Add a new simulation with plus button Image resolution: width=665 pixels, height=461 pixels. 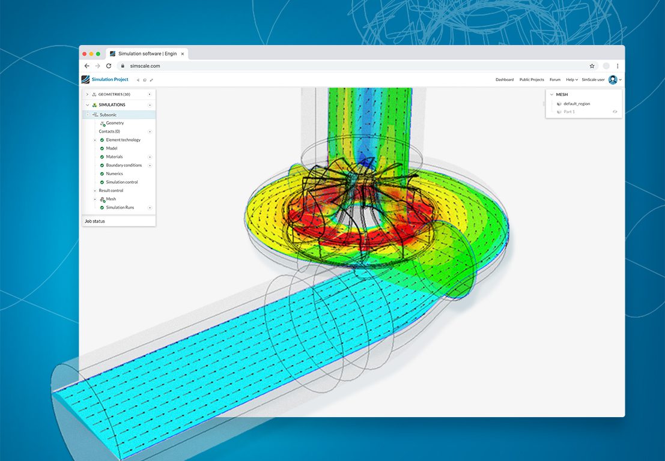click(150, 104)
